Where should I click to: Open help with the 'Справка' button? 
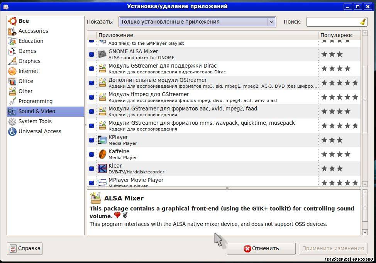tap(25, 248)
